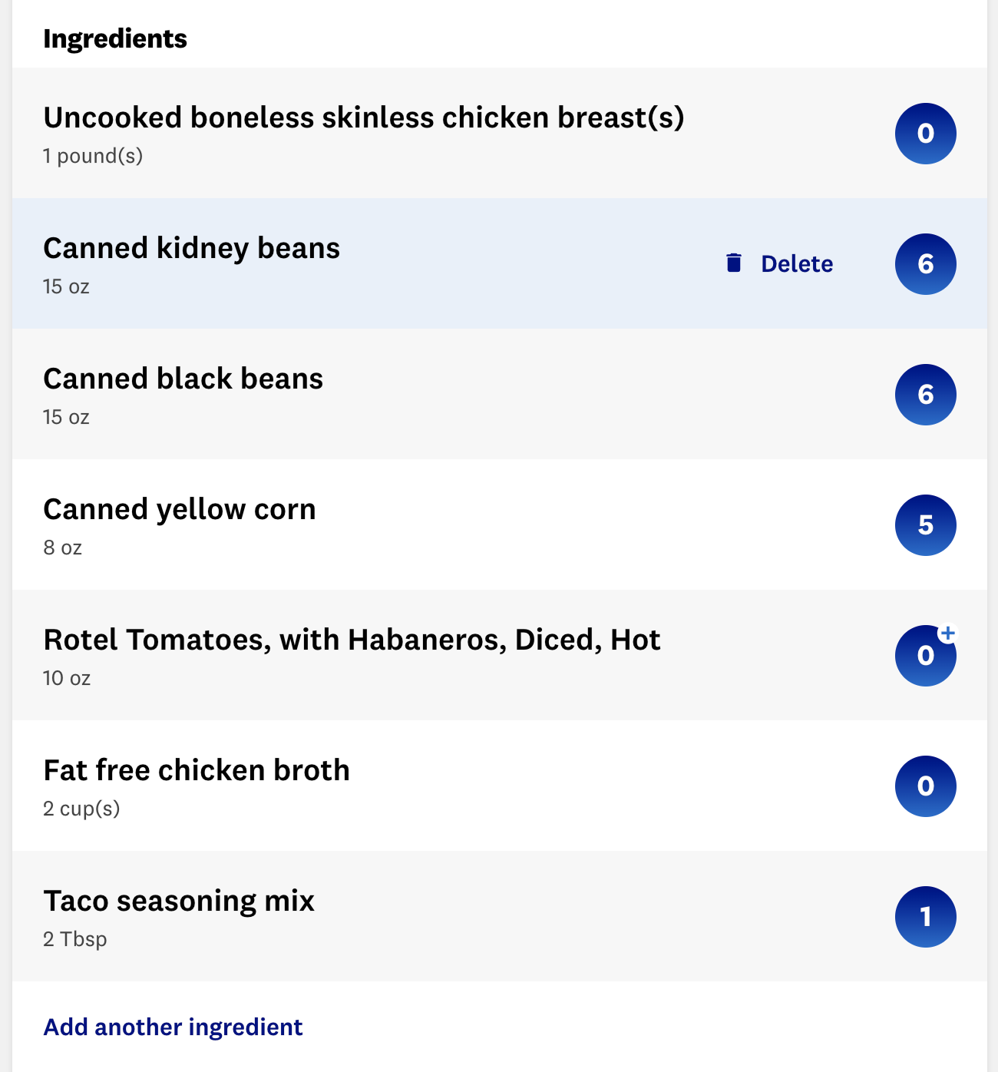The width and height of the screenshot is (998, 1072).
Task: Click the 0 points badge for chicken broth
Action: click(926, 786)
